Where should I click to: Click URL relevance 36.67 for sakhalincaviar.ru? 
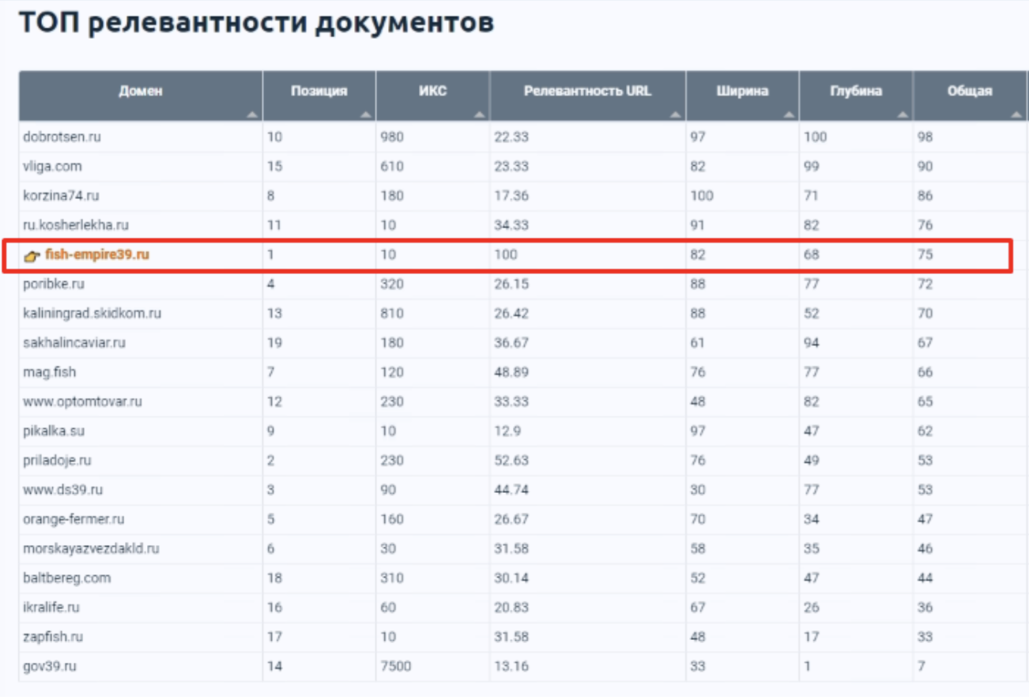[x=511, y=343]
